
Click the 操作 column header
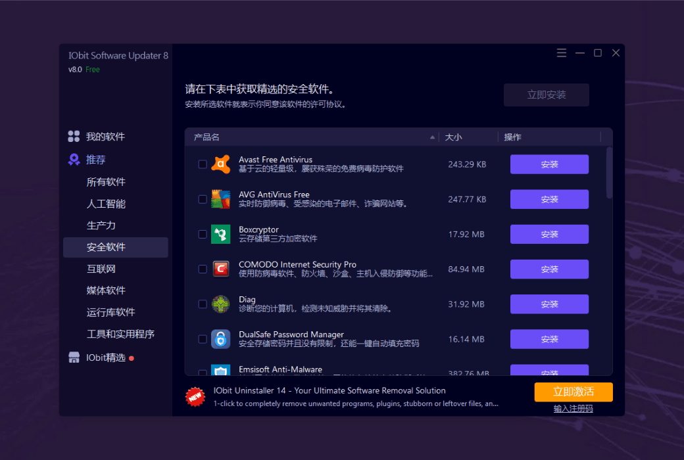click(512, 137)
